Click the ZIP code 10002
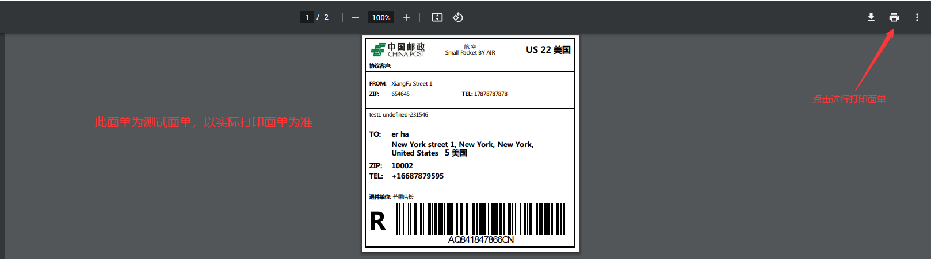Viewport: 931px width, 259px height. coord(402,166)
